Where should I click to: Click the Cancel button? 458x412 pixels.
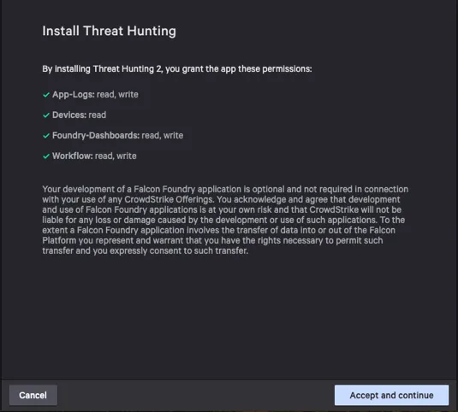pyautogui.click(x=33, y=395)
